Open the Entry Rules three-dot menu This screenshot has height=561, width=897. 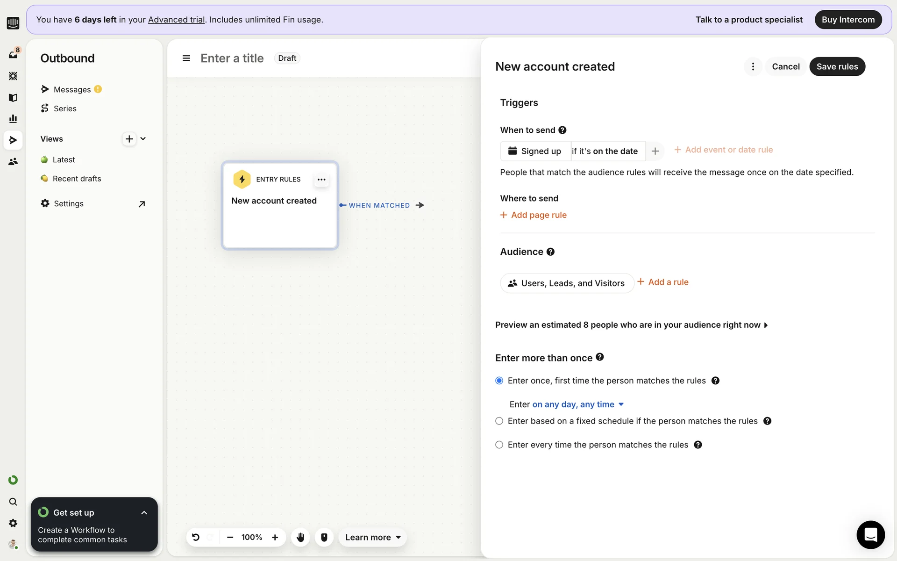(321, 180)
